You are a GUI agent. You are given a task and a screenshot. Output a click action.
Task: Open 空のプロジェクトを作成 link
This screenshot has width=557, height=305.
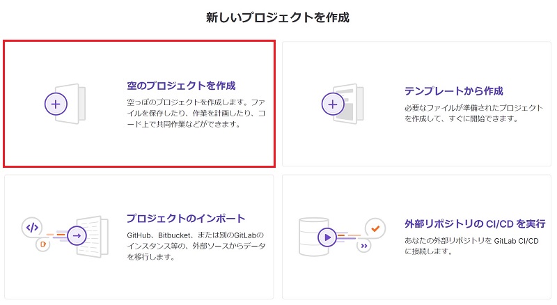point(181,86)
